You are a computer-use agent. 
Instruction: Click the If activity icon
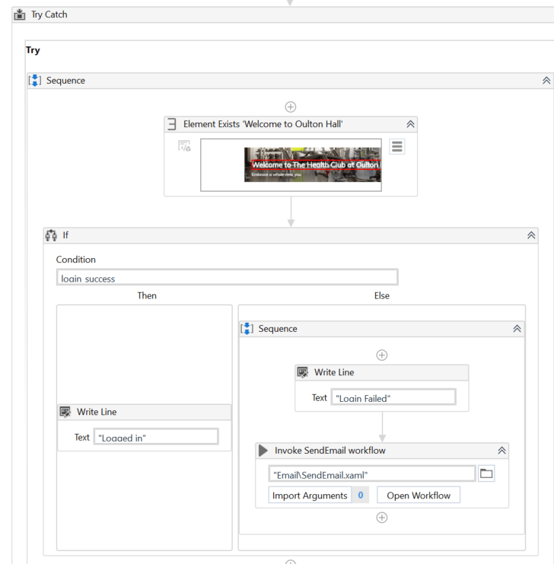(x=52, y=235)
